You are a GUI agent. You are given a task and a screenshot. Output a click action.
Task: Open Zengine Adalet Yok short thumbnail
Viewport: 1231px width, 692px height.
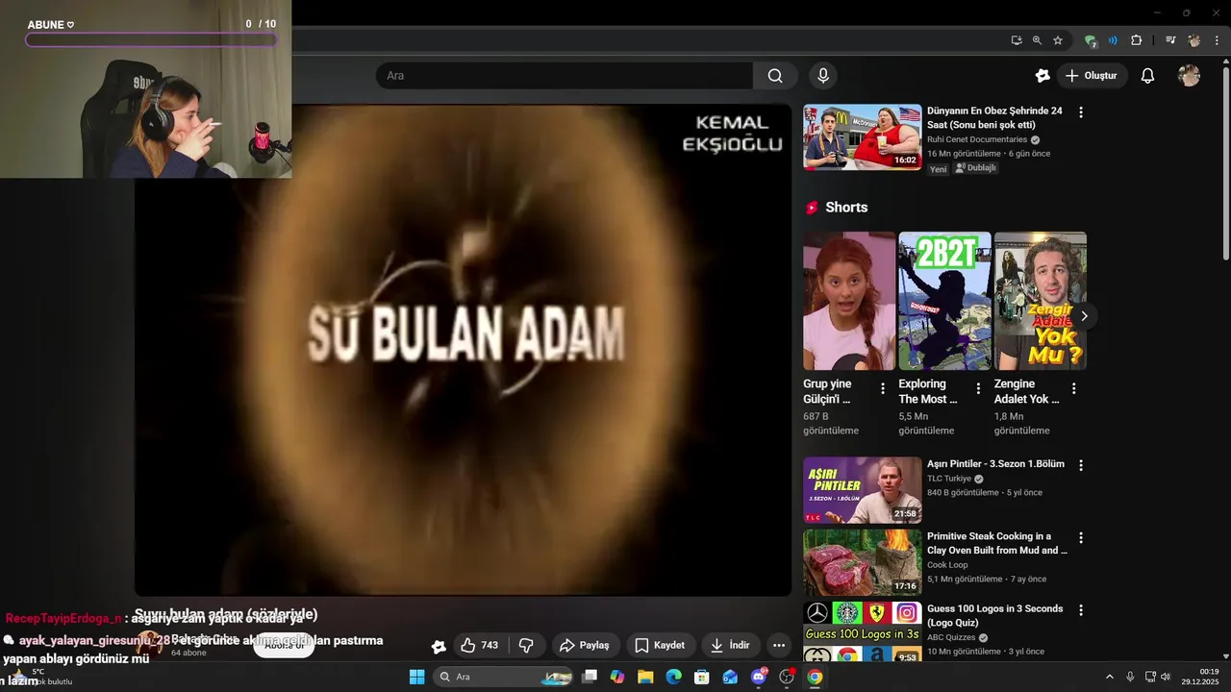1040,301
